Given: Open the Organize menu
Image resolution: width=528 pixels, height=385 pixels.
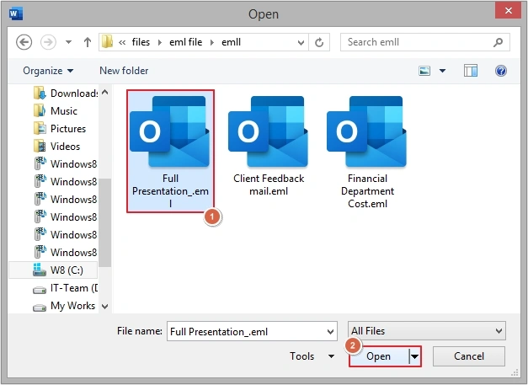Looking at the screenshot, I should [48, 71].
